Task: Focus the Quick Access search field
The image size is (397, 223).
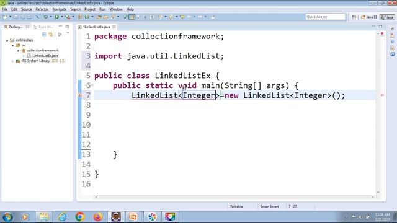Action: coord(325,17)
